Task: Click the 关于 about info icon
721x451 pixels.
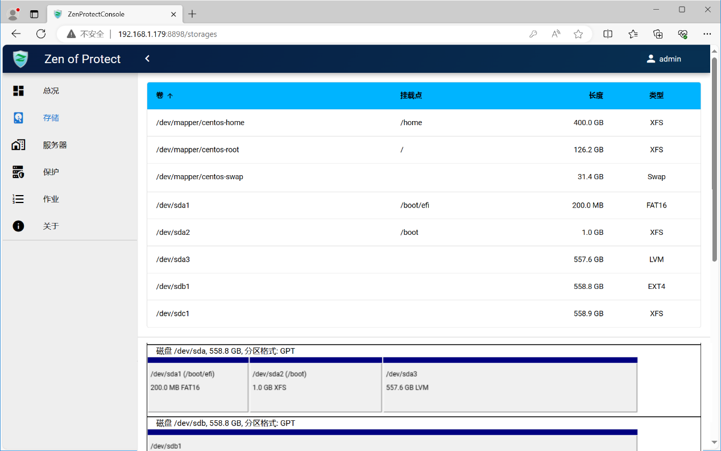Action: [x=19, y=226]
